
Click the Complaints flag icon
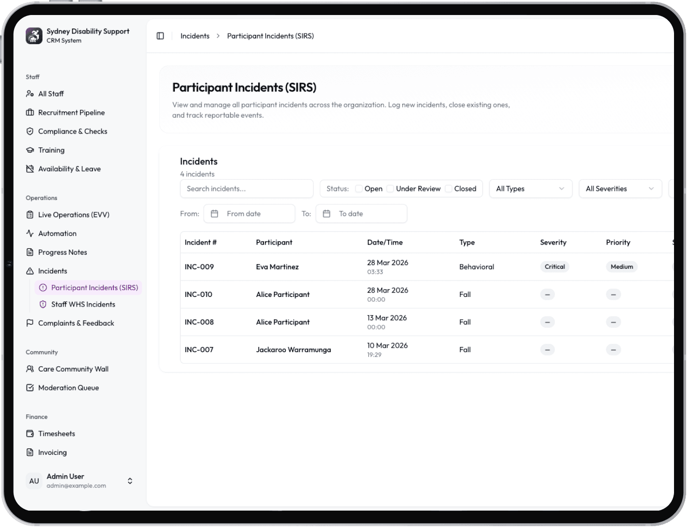(30, 323)
